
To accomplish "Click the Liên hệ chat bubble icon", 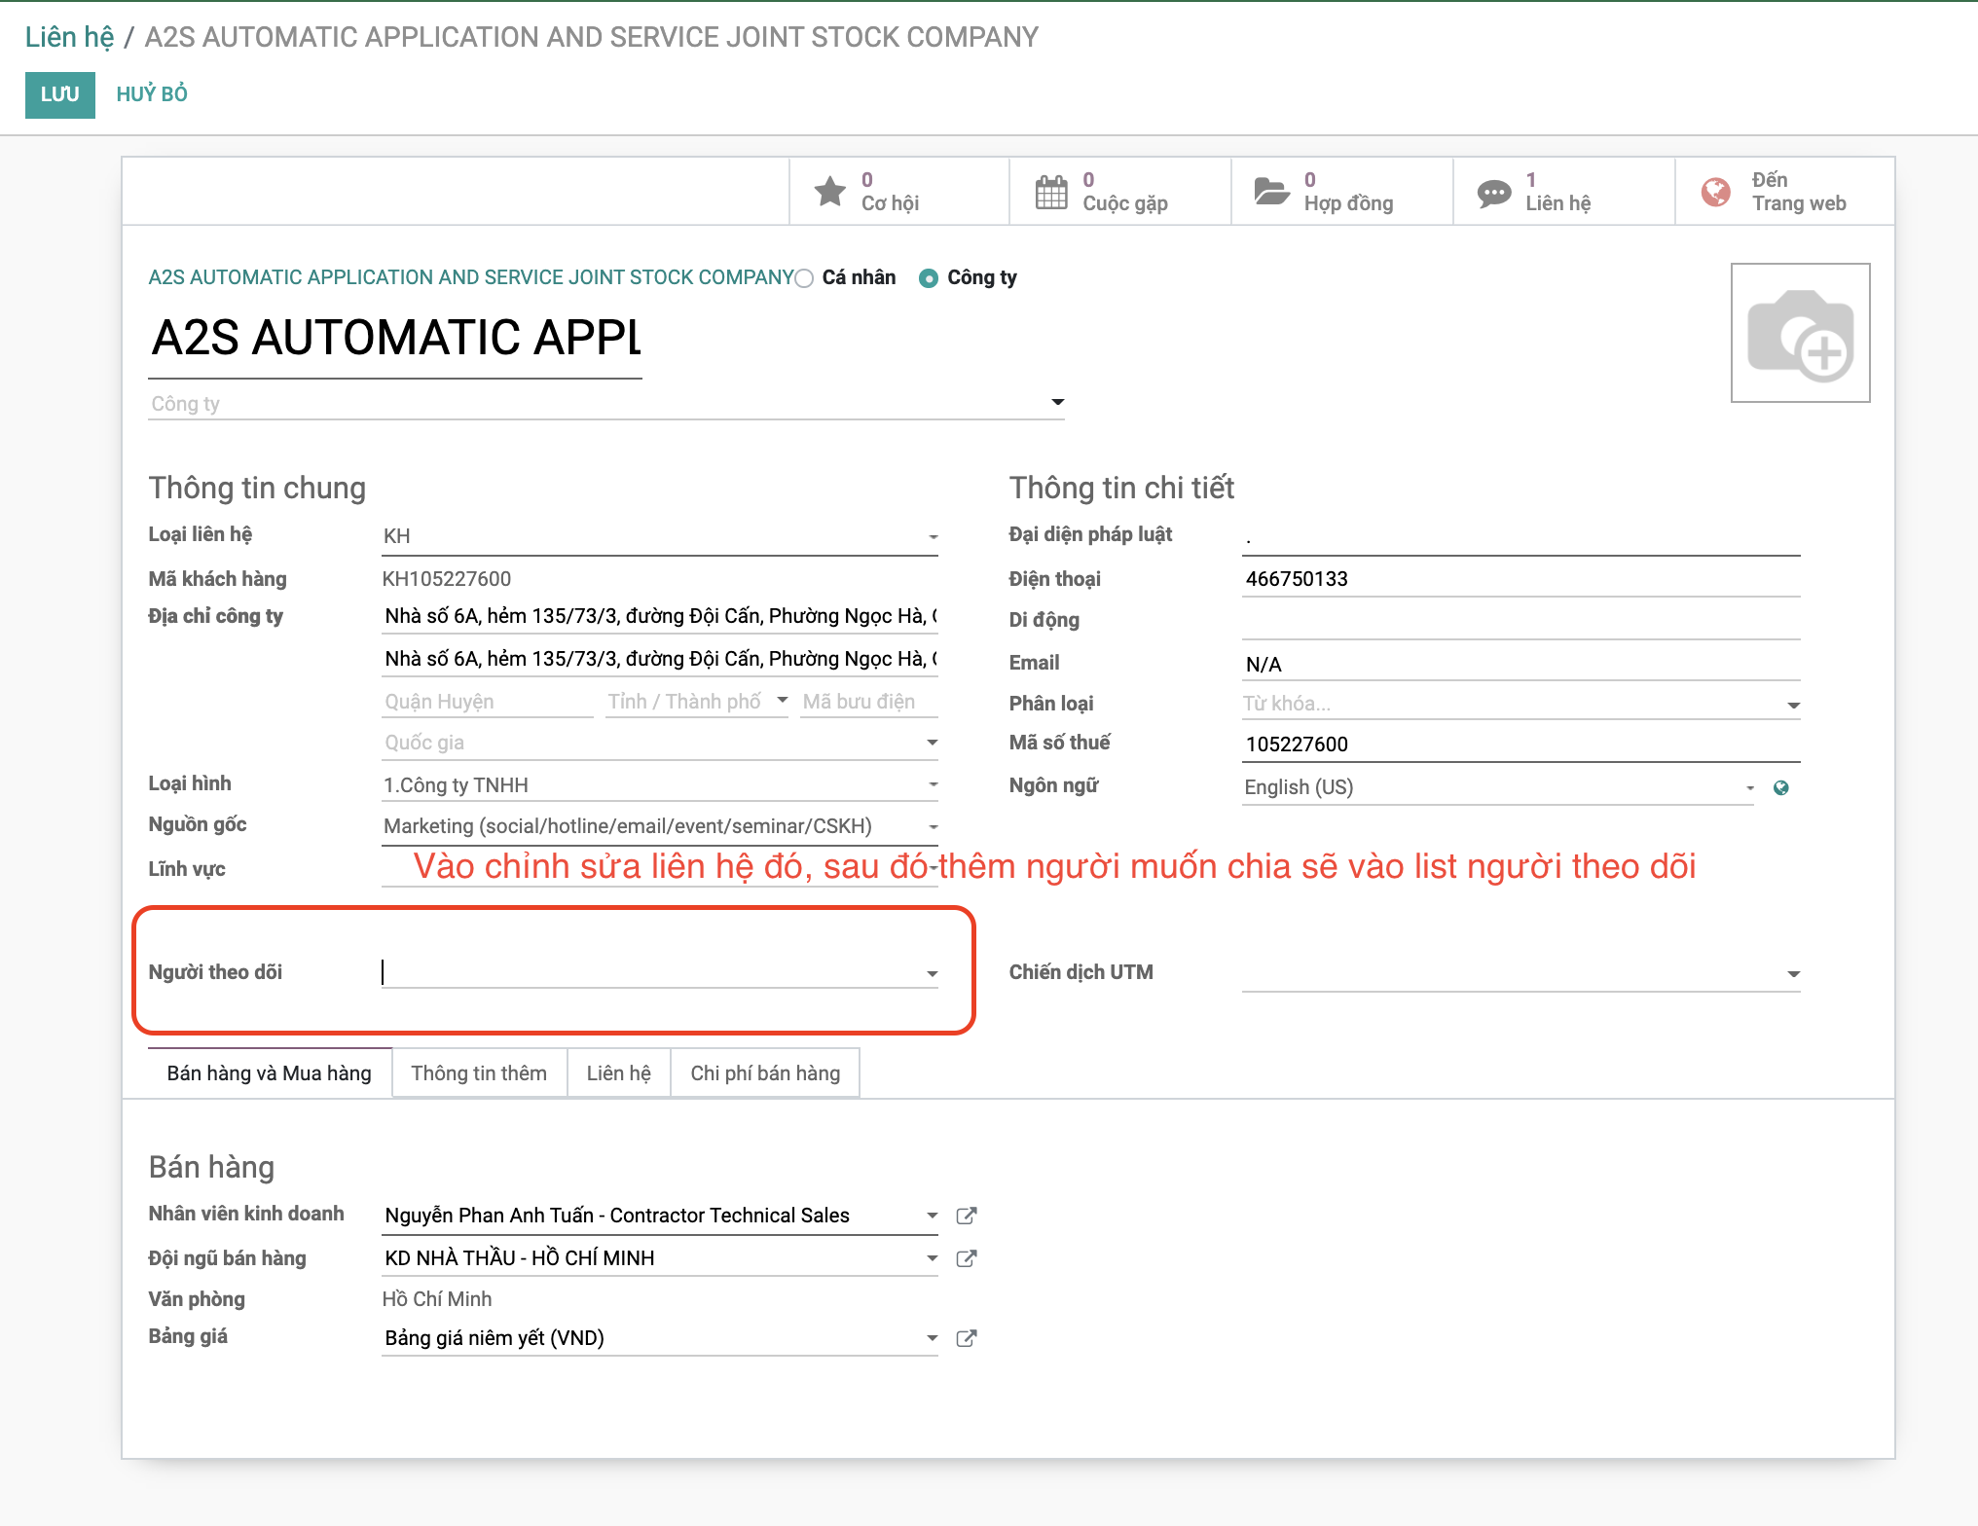I will coord(1493,193).
